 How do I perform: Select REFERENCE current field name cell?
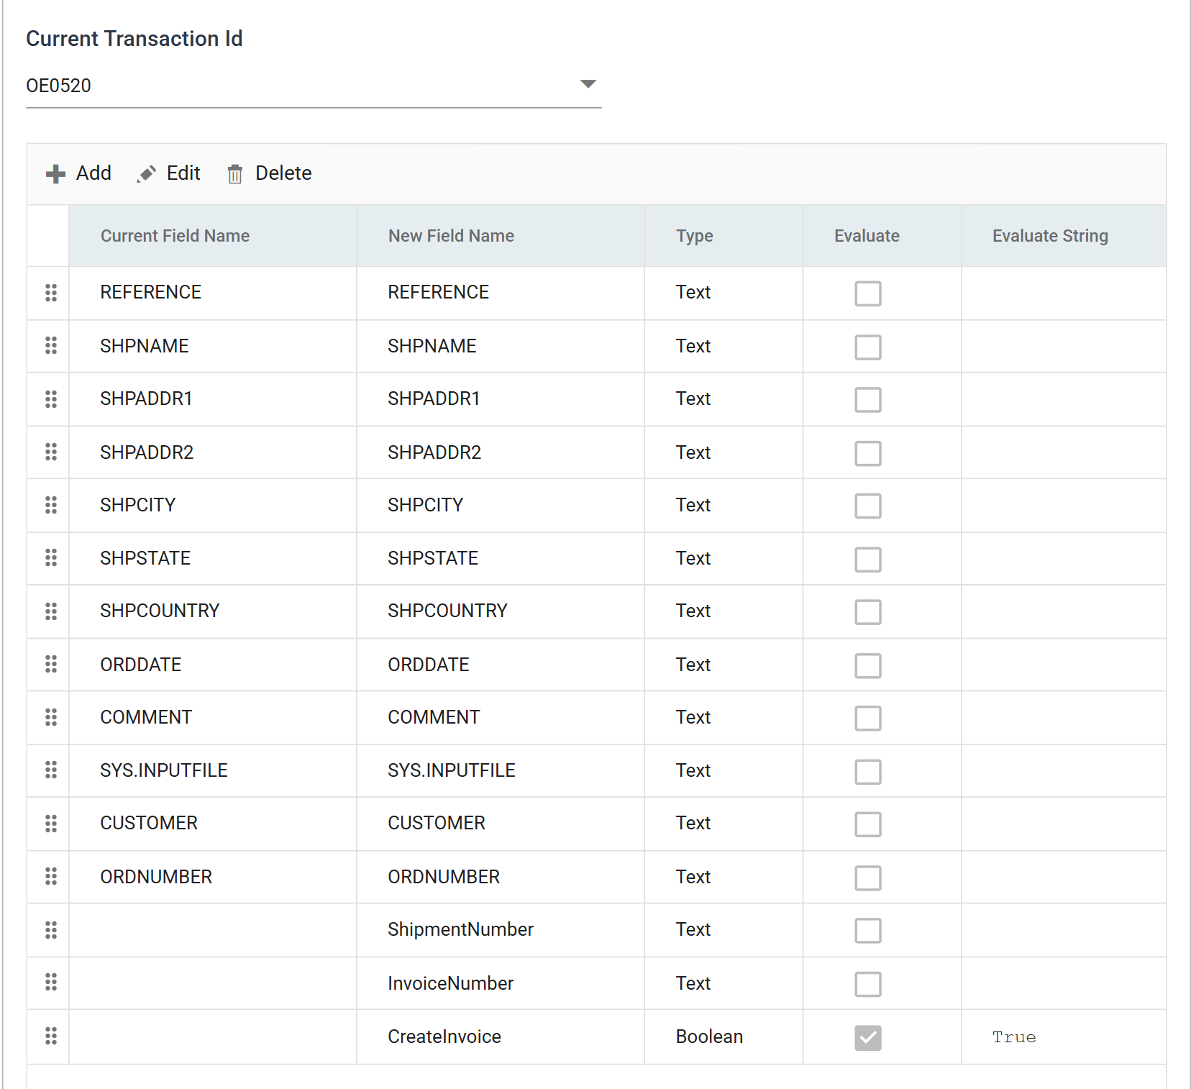pos(213,293)
